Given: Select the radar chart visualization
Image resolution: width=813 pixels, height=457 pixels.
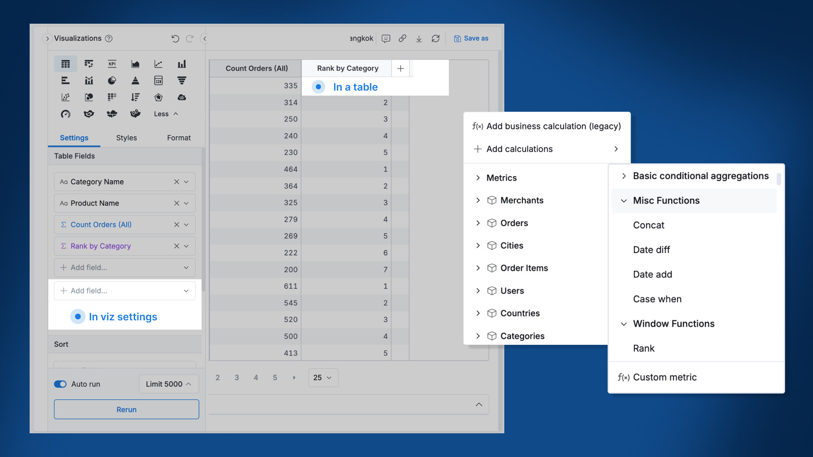Looking at the screenshot, I should 158,97.
